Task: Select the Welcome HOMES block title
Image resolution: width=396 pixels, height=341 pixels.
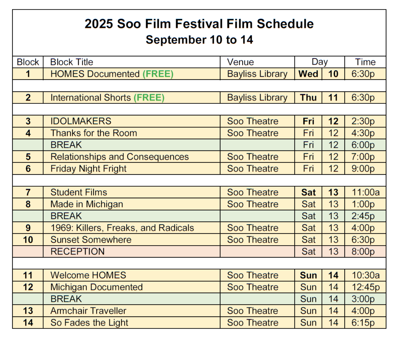Action: click(x=88, y=275)
